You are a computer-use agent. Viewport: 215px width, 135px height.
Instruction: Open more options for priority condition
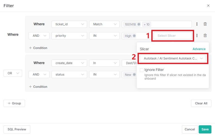point(197,35)
